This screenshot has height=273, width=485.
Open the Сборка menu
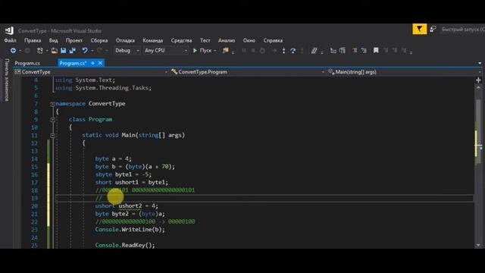99,40
